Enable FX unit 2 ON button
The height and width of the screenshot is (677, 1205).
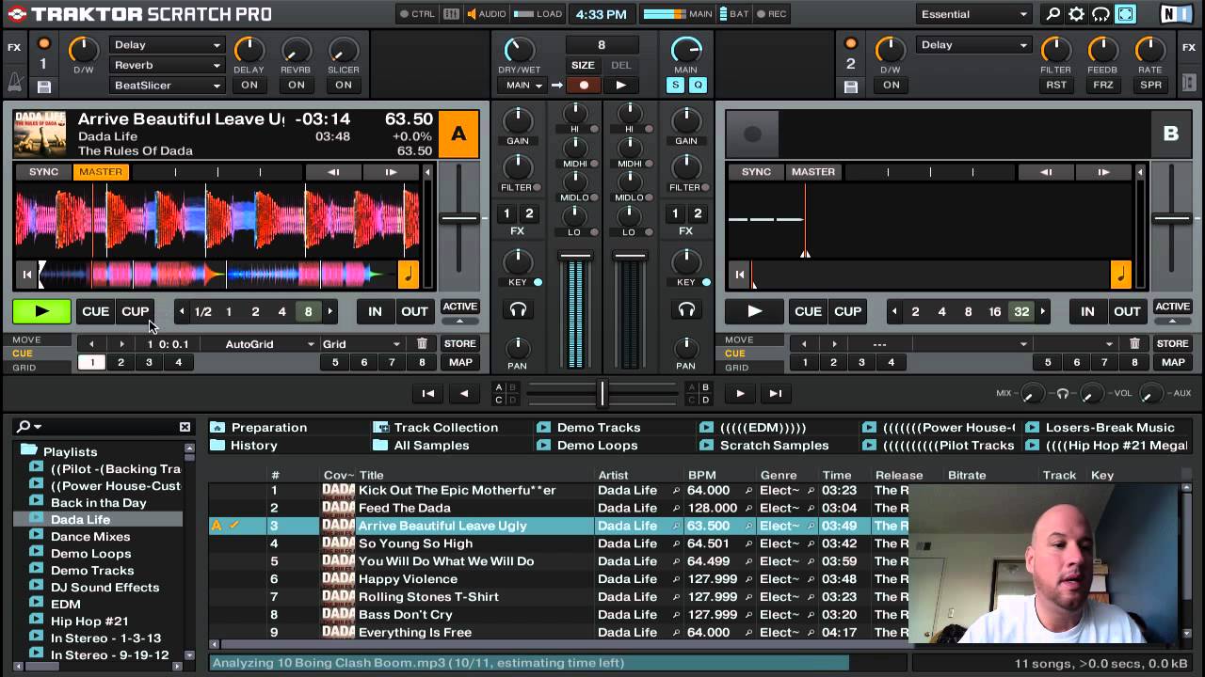pos(892,85)
